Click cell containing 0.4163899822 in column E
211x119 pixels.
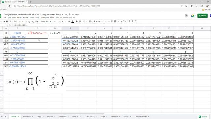coord(71,41)
